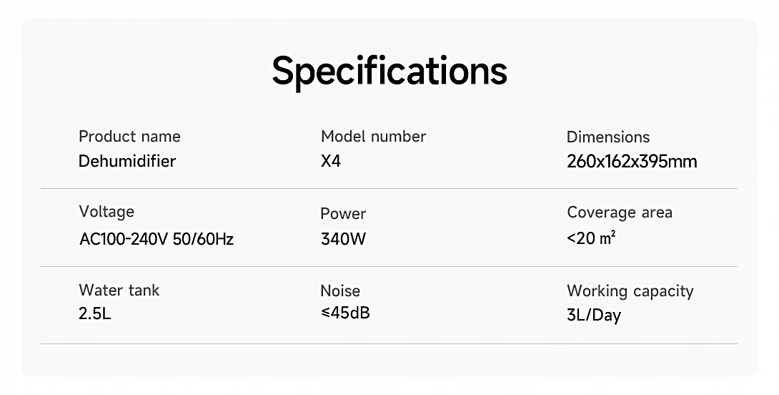
Task: Select the 2.5L tank value
Action: [95, 313]
